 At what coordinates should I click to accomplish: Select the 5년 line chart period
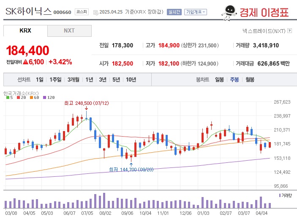[x=116, y=79]
